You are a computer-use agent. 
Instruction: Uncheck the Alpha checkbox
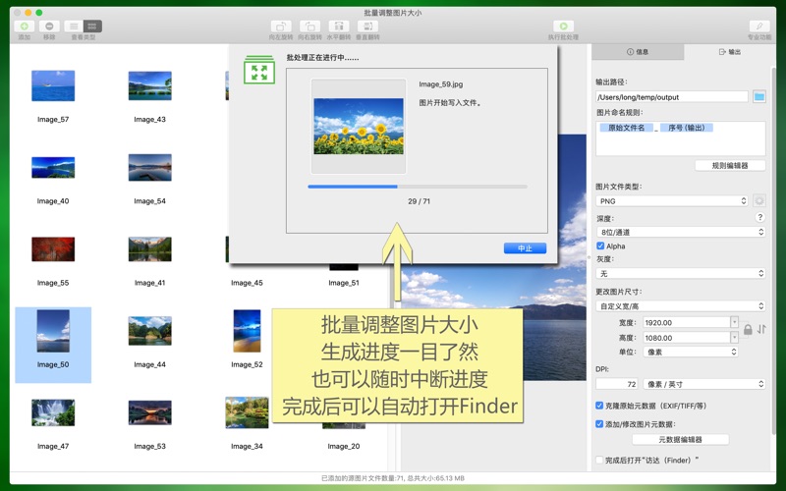[x=600, y=245]
